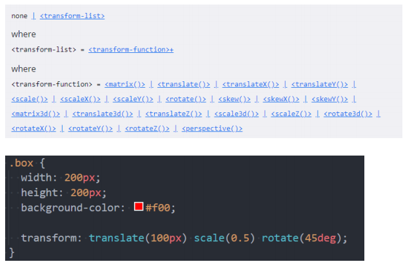Open the <skewY()> reference link
This screenshot has height=264, width=414.
click(330, 99)
